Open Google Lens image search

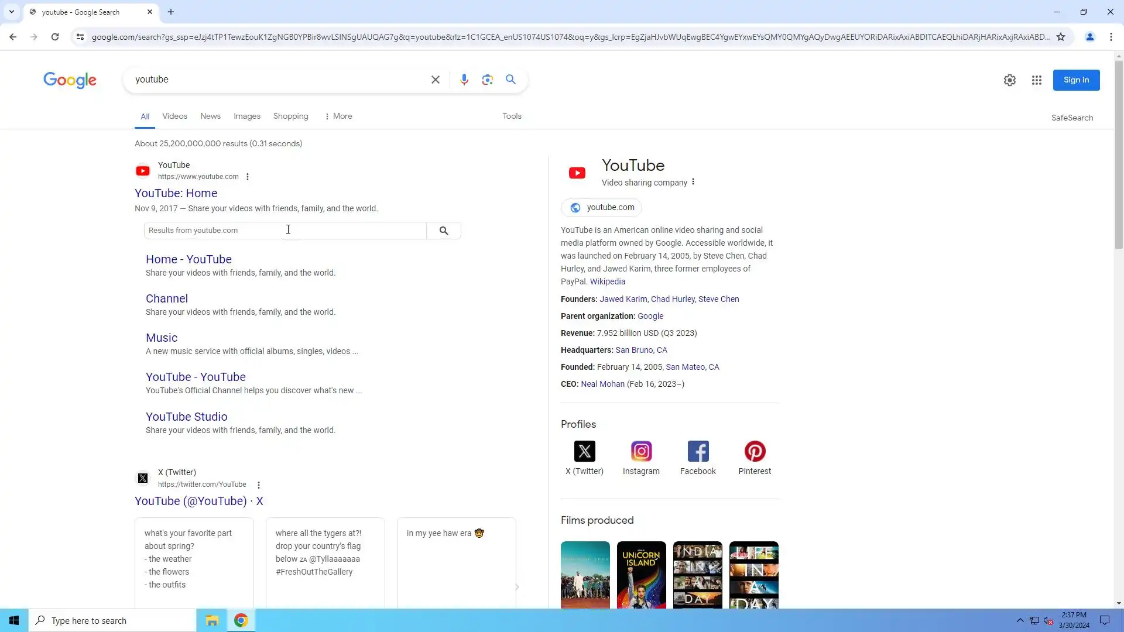(x=487, y=80)
